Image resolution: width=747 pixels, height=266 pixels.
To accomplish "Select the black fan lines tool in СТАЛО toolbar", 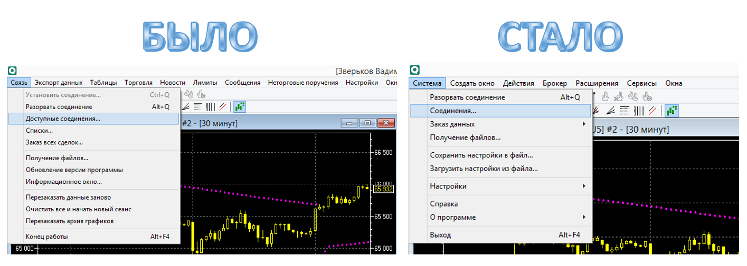I will click(611, 111).
